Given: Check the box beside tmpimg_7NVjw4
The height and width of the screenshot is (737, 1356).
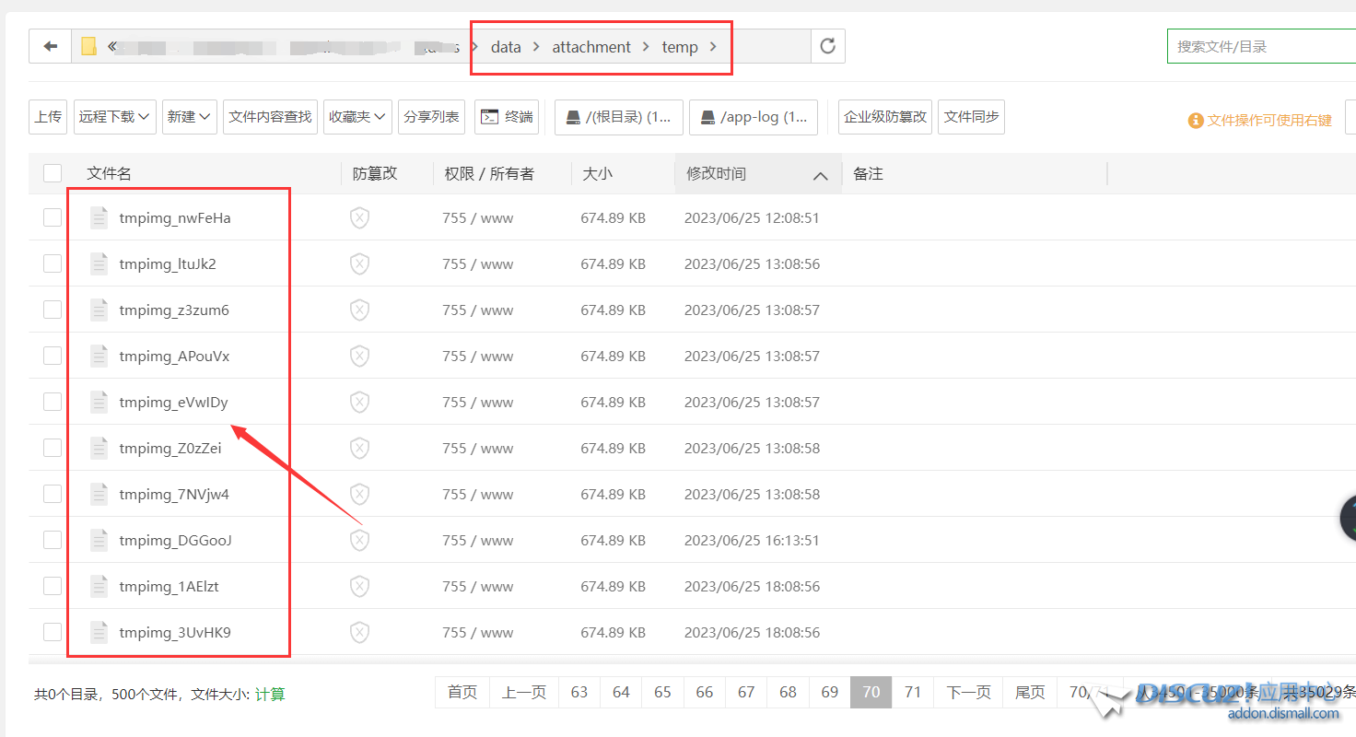Looking at the screenshot, I should (x=53, y=495).
